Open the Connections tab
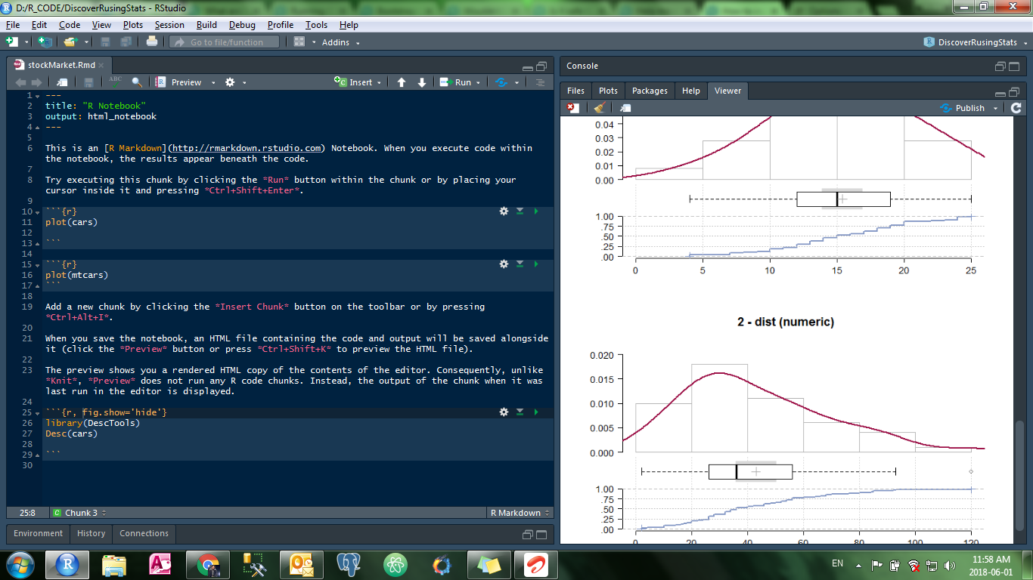 point(144,533)
